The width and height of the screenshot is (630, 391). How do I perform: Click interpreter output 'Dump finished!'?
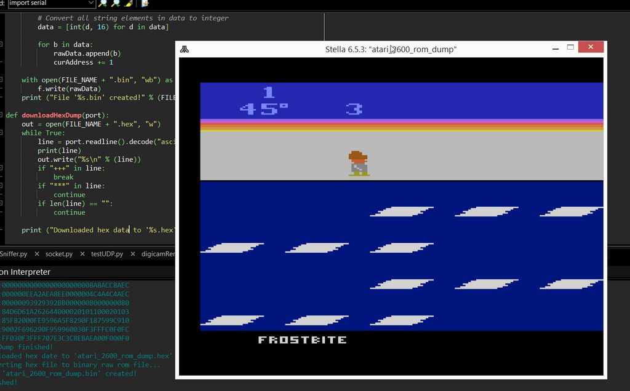click(x=26, y=347)
